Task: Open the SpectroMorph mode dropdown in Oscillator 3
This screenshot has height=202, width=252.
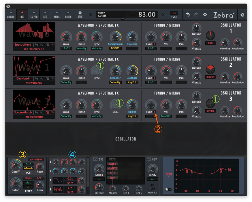Action: pos(23,113)
